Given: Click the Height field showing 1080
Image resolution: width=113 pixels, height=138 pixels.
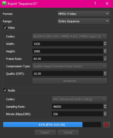Looking at the screenshot, I should pyautogui.click(x=68, y=51).
